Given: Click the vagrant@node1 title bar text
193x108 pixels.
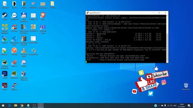Looking at the screenshot, I should coord(95,13).
